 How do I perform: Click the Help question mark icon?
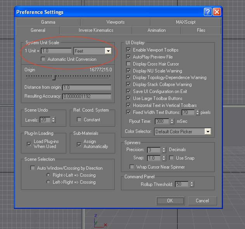coord(208,12)
